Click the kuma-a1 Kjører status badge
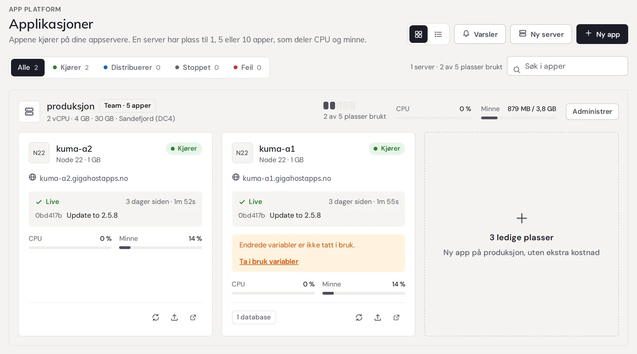Viewport: 637px width, 354px height. (x=387, y=149)
